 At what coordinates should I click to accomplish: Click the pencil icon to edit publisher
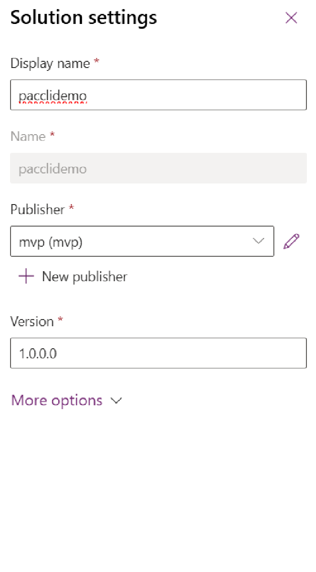click(291, 241)
